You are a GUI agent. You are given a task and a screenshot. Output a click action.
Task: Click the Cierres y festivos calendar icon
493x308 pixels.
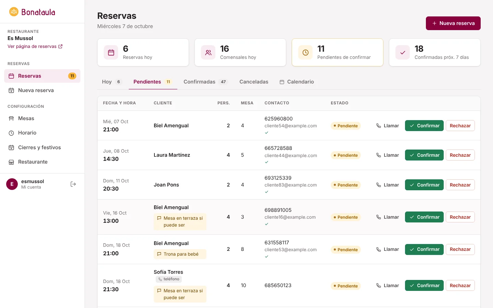point(11,147)
